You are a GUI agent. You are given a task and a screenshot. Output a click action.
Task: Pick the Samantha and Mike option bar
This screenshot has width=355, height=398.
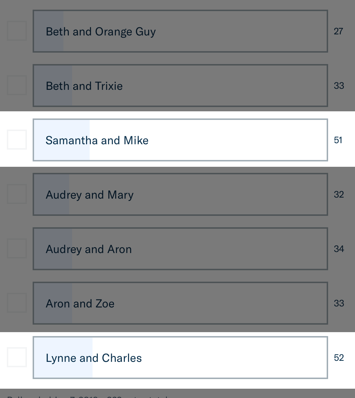click(x=180, y=140)
